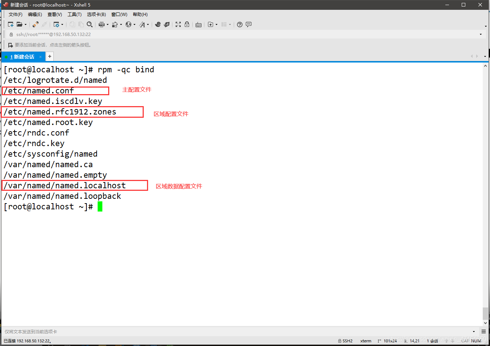Open compose bar hamburger menu

click(x=483, y=331)
